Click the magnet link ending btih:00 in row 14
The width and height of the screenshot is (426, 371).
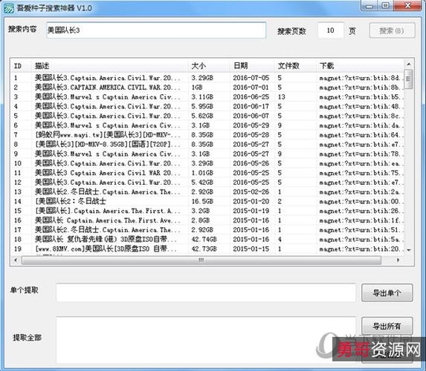click(x=361, y=202)
